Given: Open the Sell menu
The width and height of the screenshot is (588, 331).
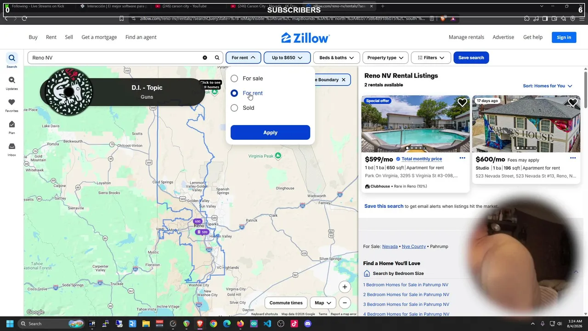Looking at the screenshot, I should pos(69,37).
